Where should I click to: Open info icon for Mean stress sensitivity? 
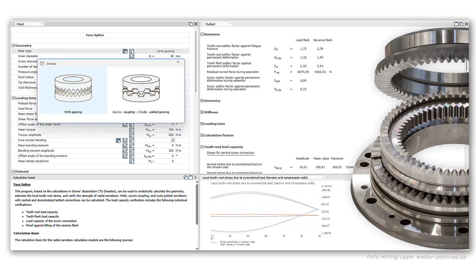(132, 161)
